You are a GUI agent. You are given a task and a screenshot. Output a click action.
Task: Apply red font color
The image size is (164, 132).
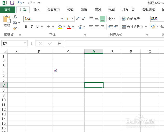[x=69, y=27]
